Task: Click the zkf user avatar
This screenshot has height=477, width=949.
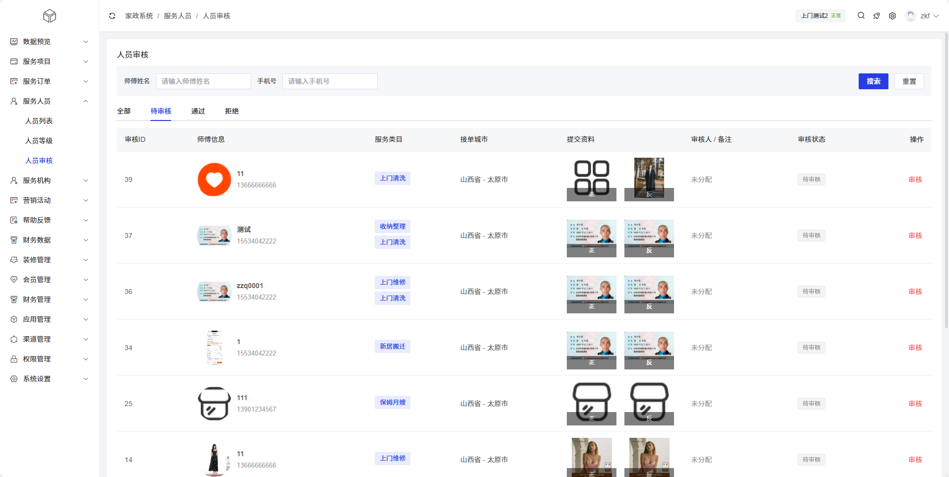Action: (x=910, y=16)
